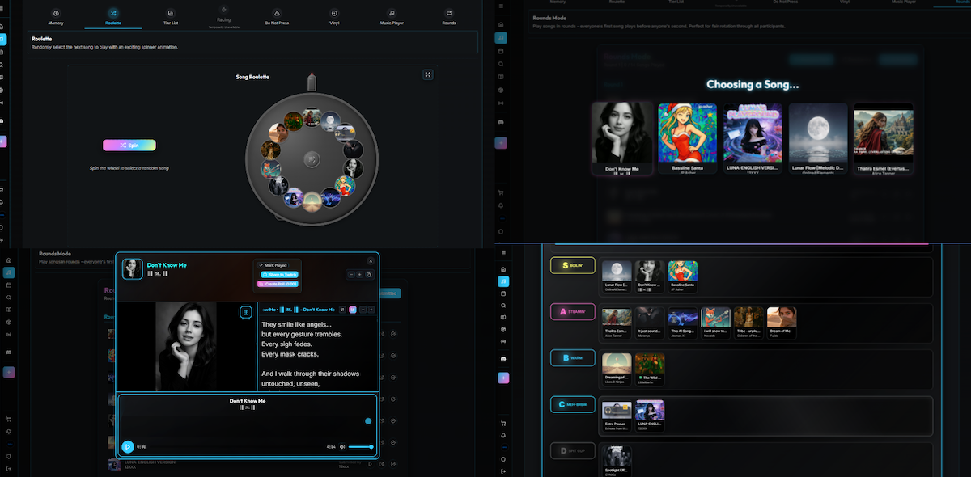This screenshot has height=477, width=971.
Task: Toggle the Mark Played checkbox
Action: [261, 265]
